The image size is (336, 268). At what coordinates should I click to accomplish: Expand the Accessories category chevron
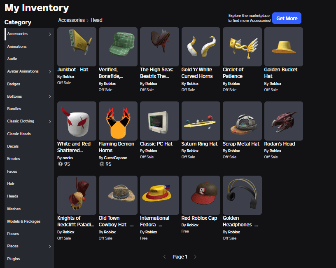click(x=50, y=34)
